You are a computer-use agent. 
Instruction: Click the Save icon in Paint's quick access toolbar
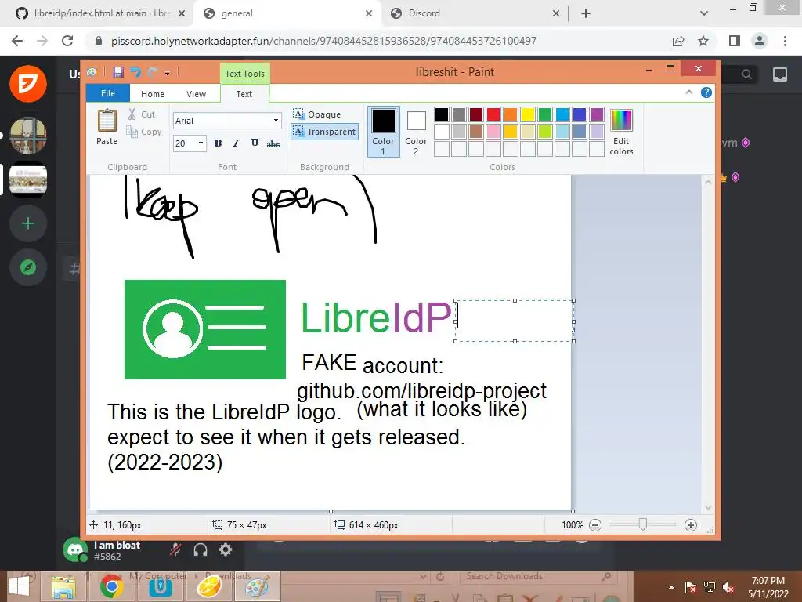point(118,72)
